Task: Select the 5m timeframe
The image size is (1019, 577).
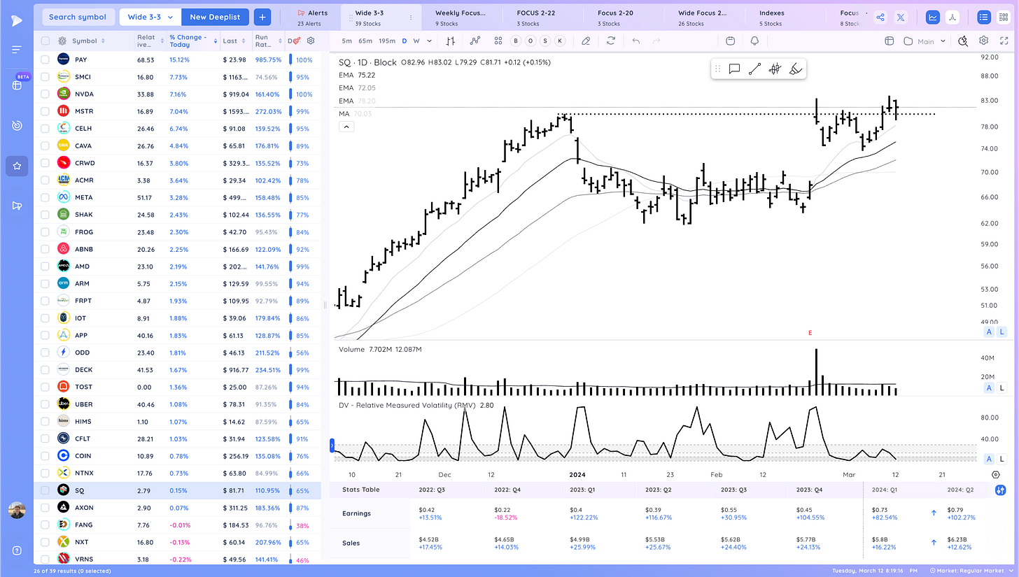Action: pyautogui.click(x=347, y=41)
